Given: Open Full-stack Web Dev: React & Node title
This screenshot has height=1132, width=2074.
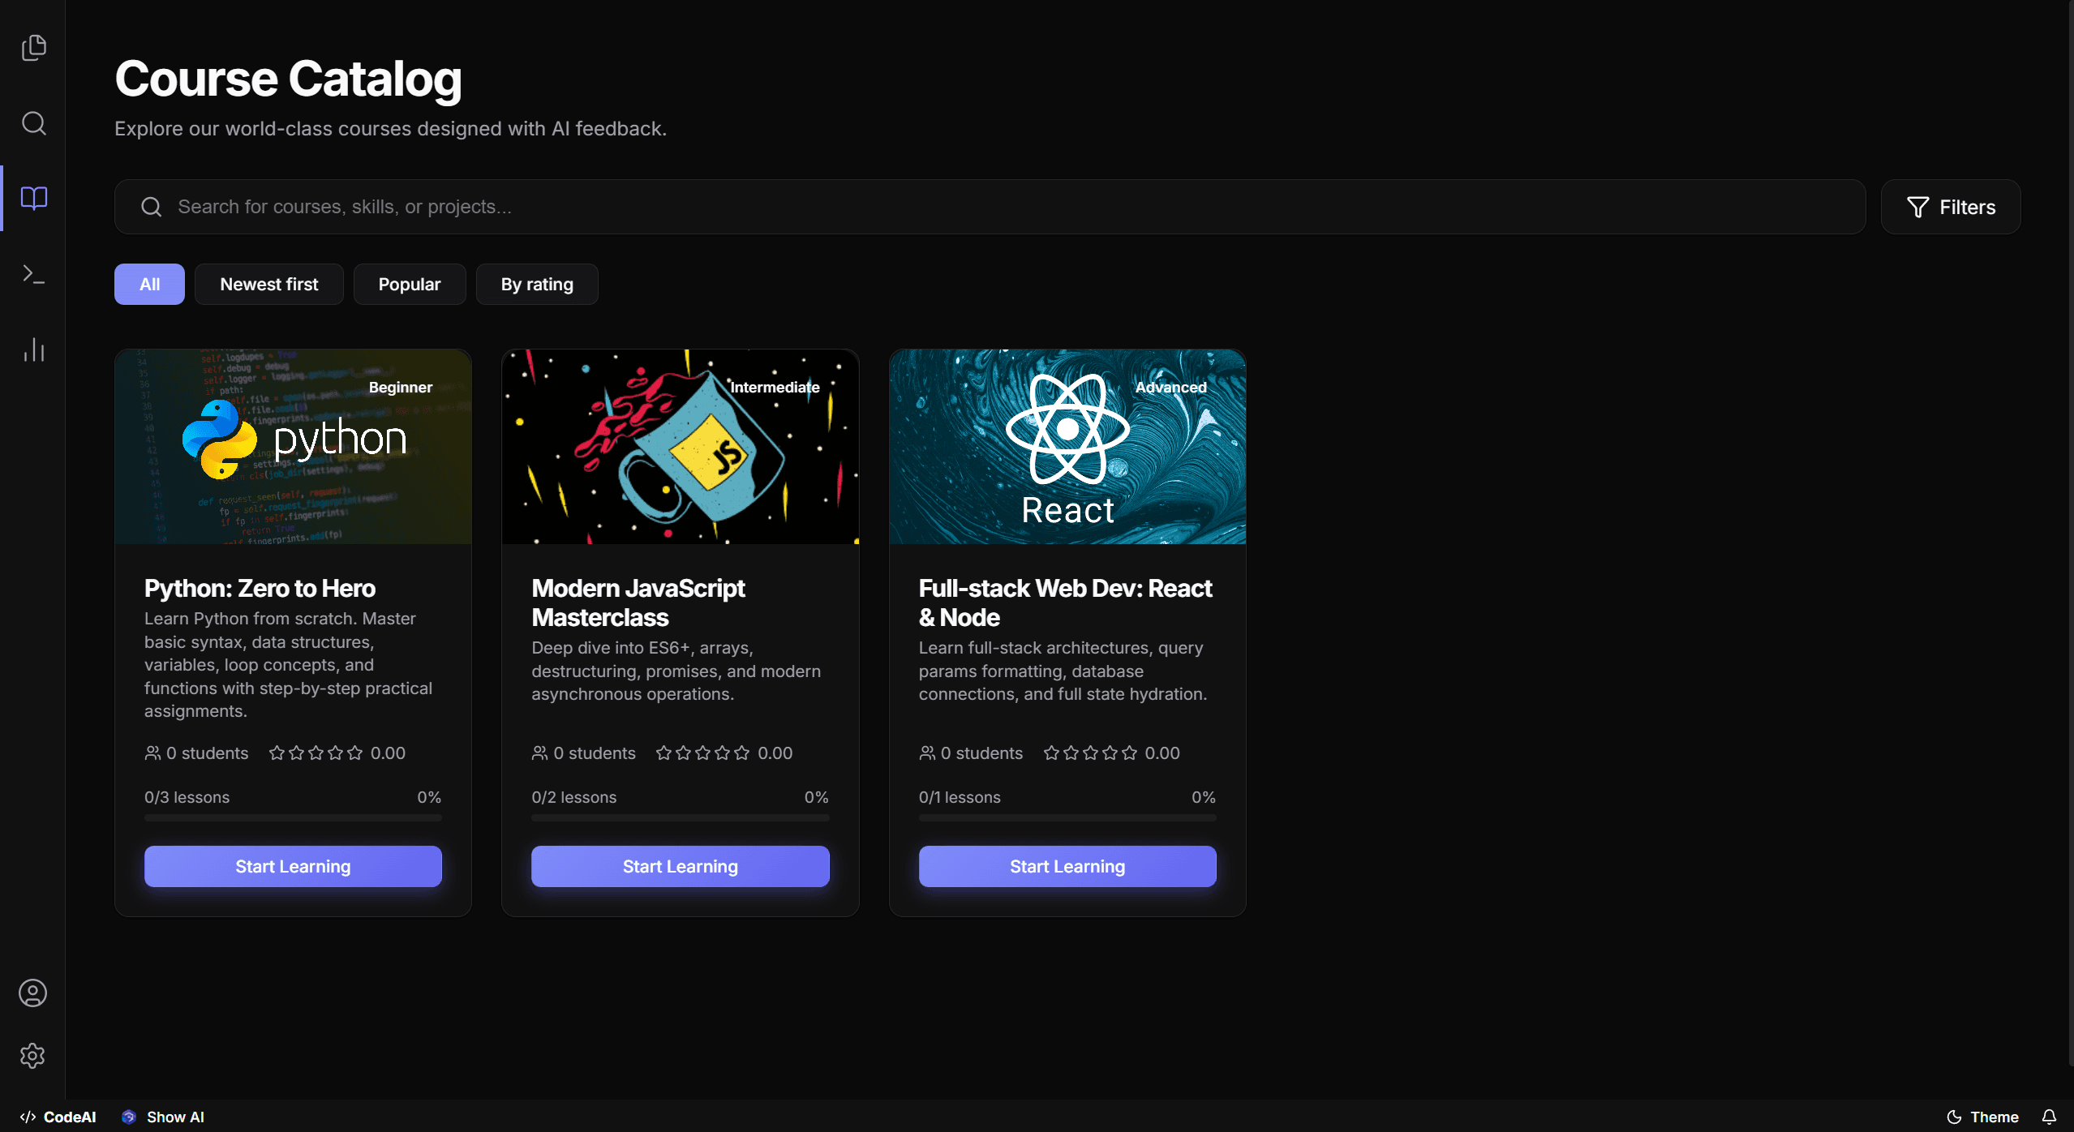Looking at the screenshot, I should tap(1066, 602).
